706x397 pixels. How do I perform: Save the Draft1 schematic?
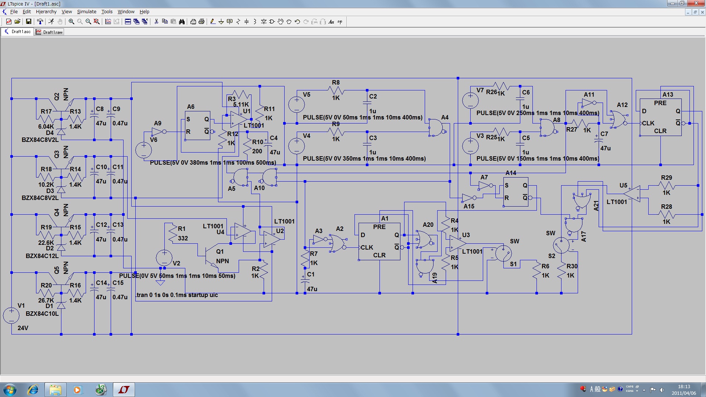[28, 22]
